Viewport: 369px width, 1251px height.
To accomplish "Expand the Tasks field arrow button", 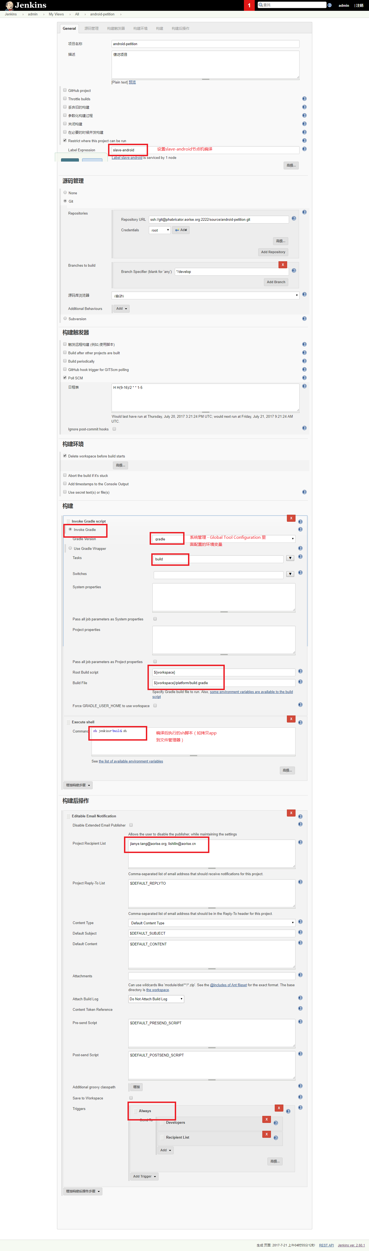I will point(290,558).
